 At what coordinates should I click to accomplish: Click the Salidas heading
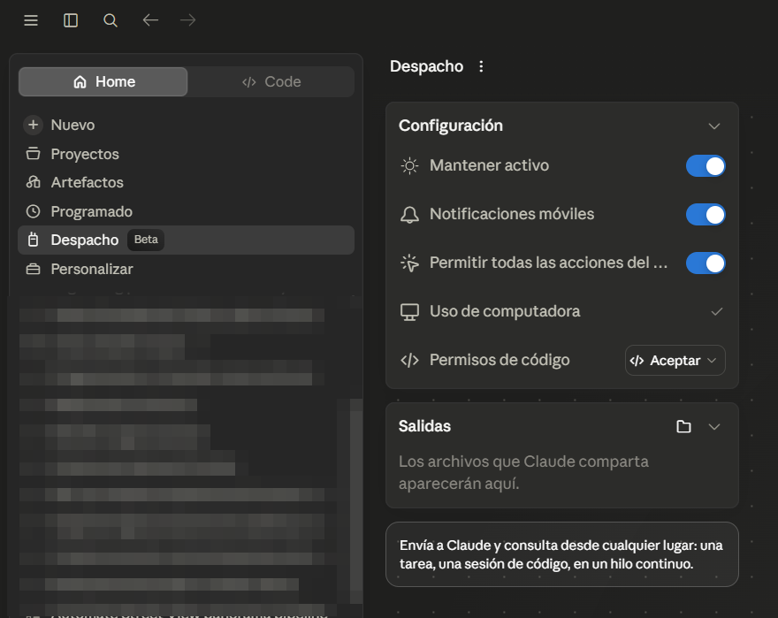[424, 426]
